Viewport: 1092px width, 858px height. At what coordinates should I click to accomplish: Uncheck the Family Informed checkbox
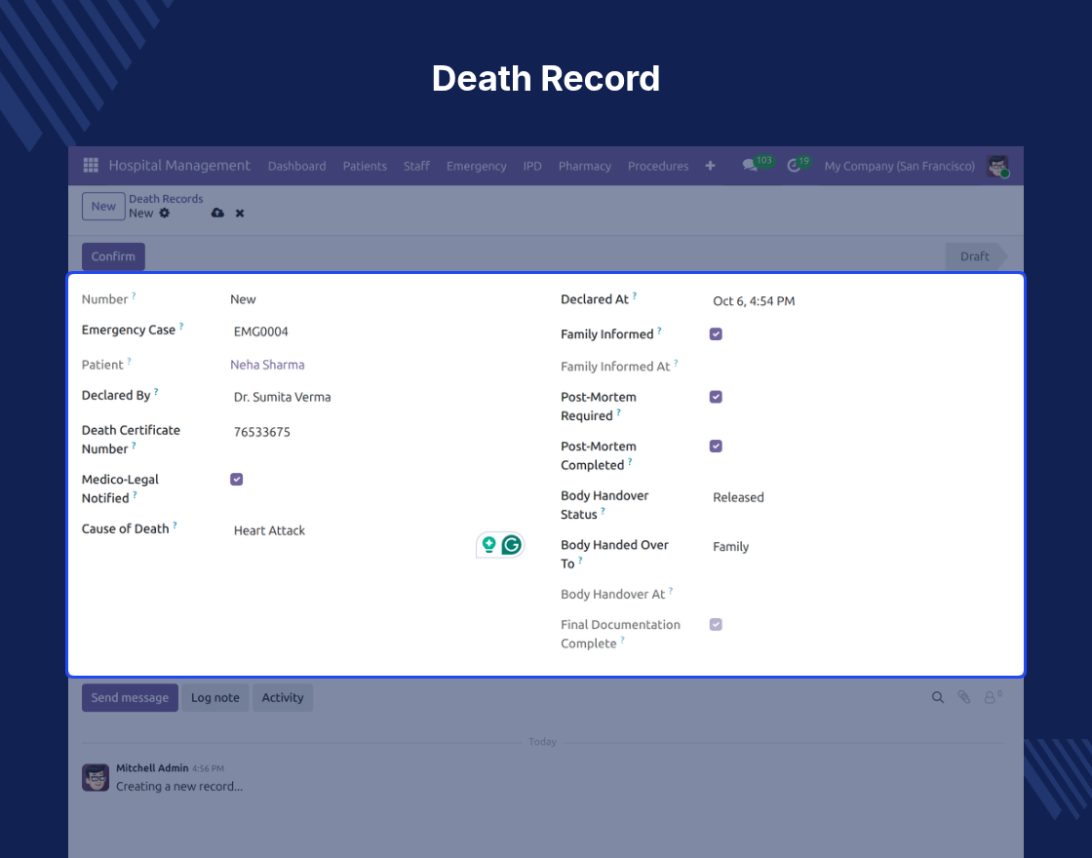pyautogui.click(x=716, y=333)
